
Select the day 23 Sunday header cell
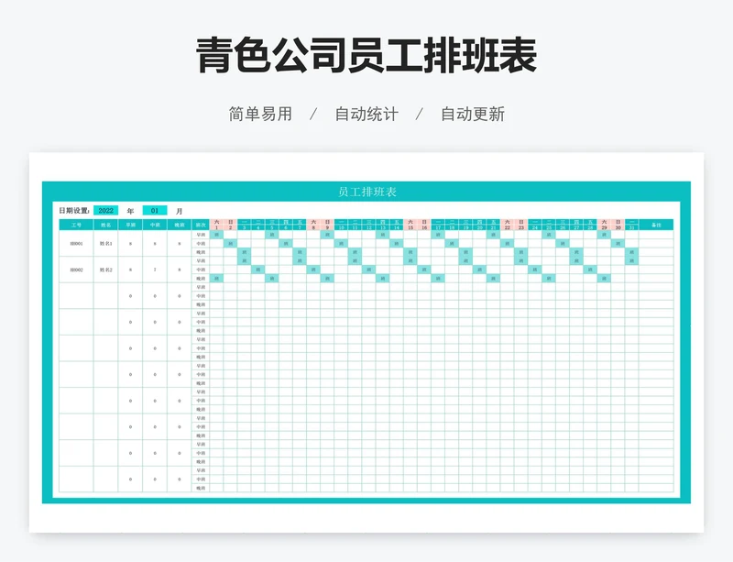click(x=520, y=225)
